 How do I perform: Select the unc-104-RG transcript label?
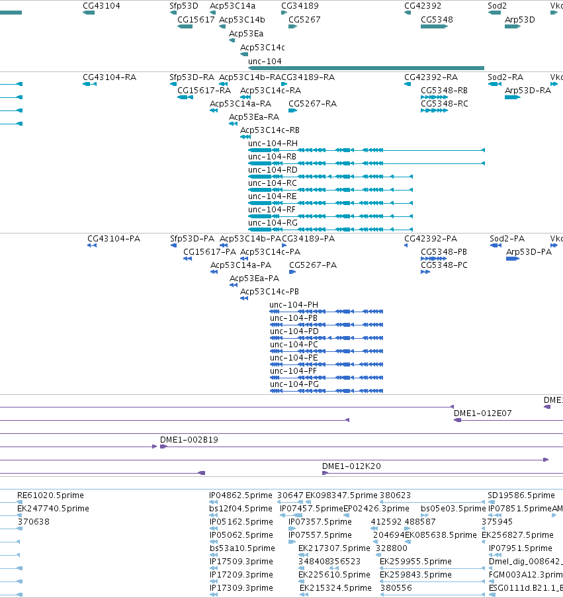(x=273, y=223)
